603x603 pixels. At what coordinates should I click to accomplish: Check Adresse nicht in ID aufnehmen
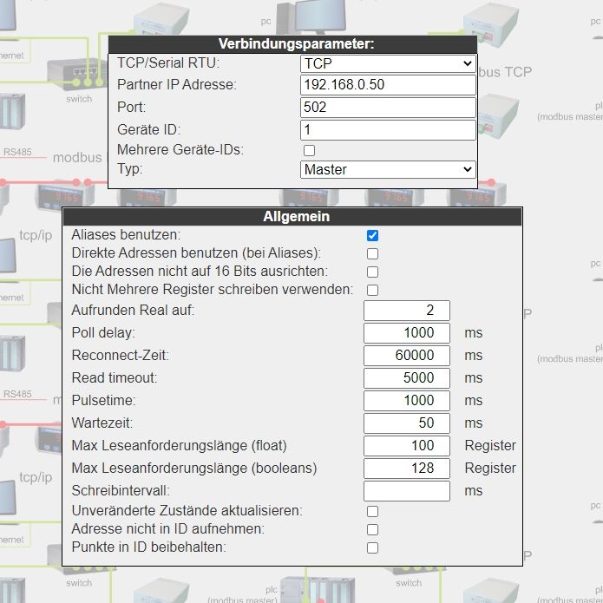[x=372, y=529]
